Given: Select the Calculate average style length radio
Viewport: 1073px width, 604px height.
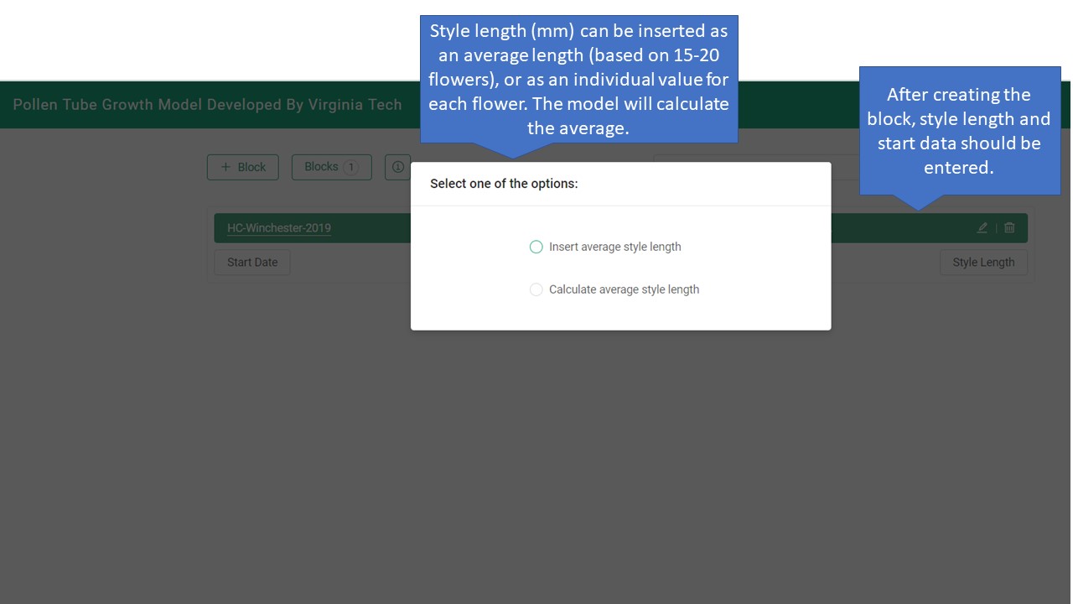Looking at the screenshot, I should [536, 289].
